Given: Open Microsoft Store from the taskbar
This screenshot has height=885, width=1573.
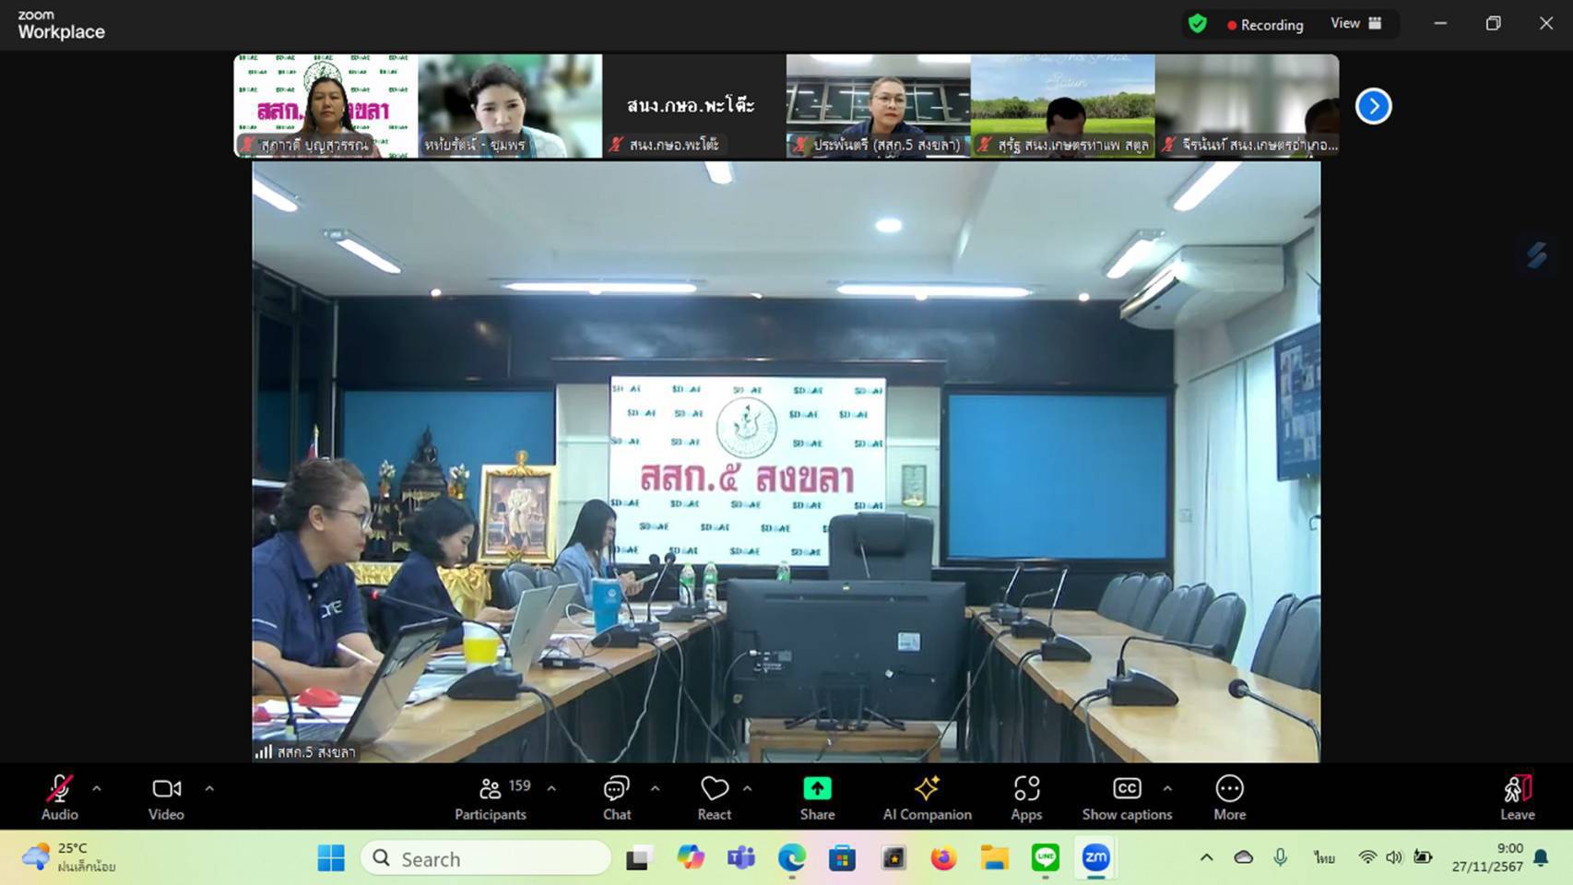Looking at the screenshot, I should tap(842, 858).
